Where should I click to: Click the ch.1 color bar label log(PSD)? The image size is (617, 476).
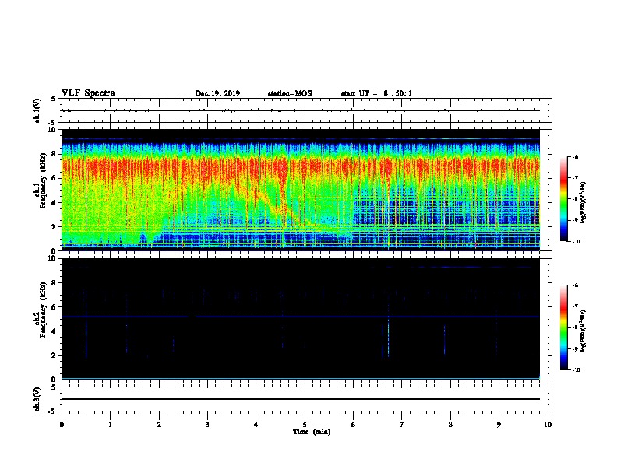pyautogui.click(x=584, y=202)
